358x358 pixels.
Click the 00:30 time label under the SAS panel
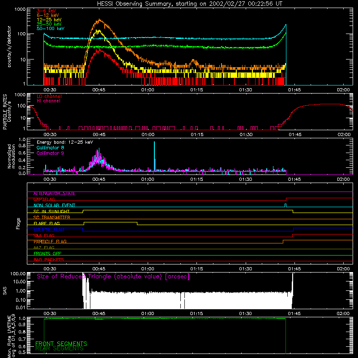tap(50, 314)
